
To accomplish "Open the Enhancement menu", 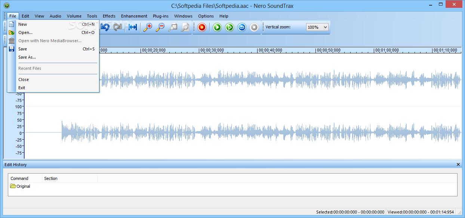I will click(x=134, y=16).
